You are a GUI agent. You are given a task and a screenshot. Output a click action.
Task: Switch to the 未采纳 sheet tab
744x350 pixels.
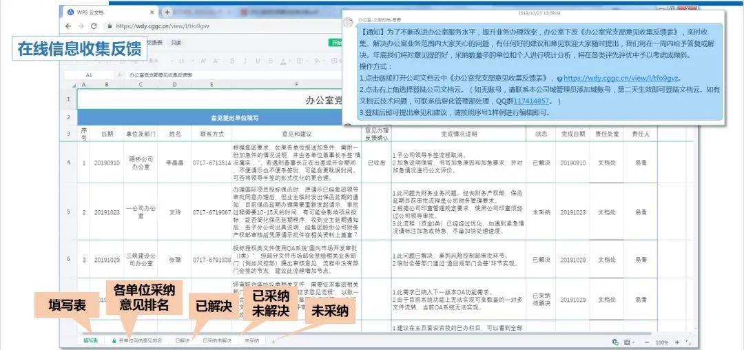[x=251, y=340]
